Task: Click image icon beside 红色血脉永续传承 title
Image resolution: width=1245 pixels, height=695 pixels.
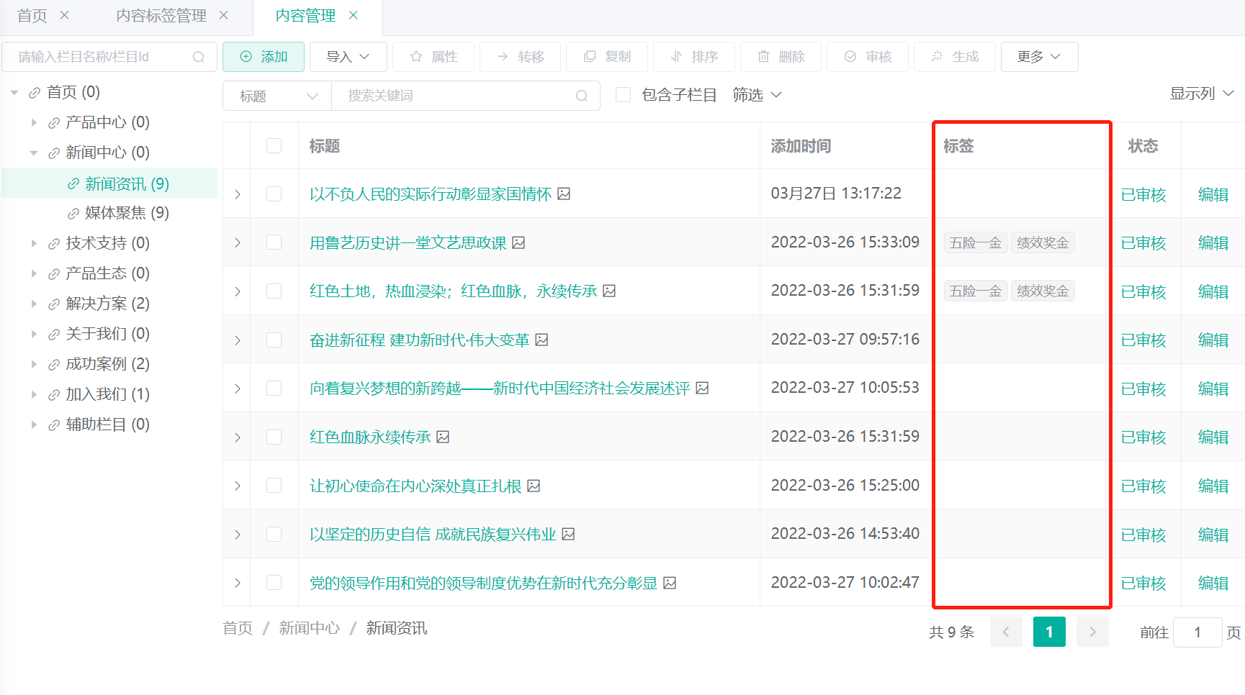Action: pos(444,437)
